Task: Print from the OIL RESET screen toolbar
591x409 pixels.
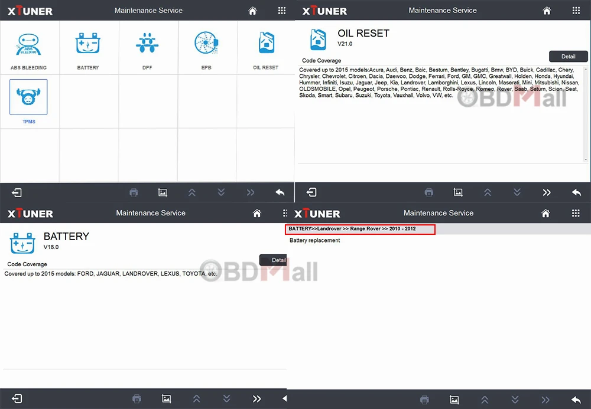Action: click(429, 192)
